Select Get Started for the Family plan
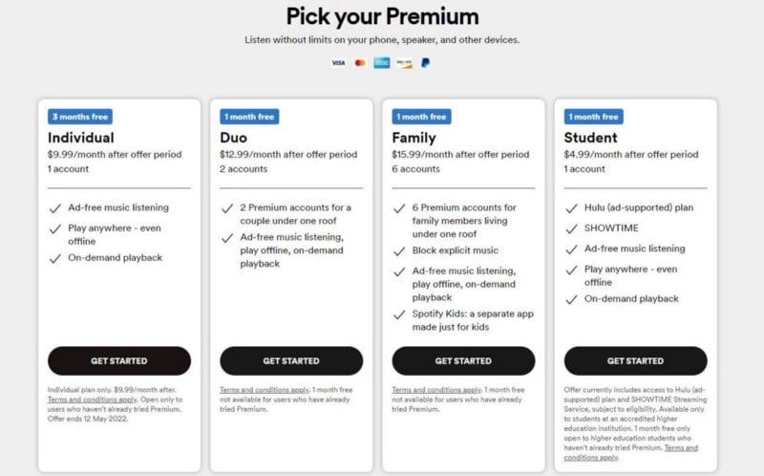The height and width of the screenshot is (476, 764). click(x=463, y=361)
